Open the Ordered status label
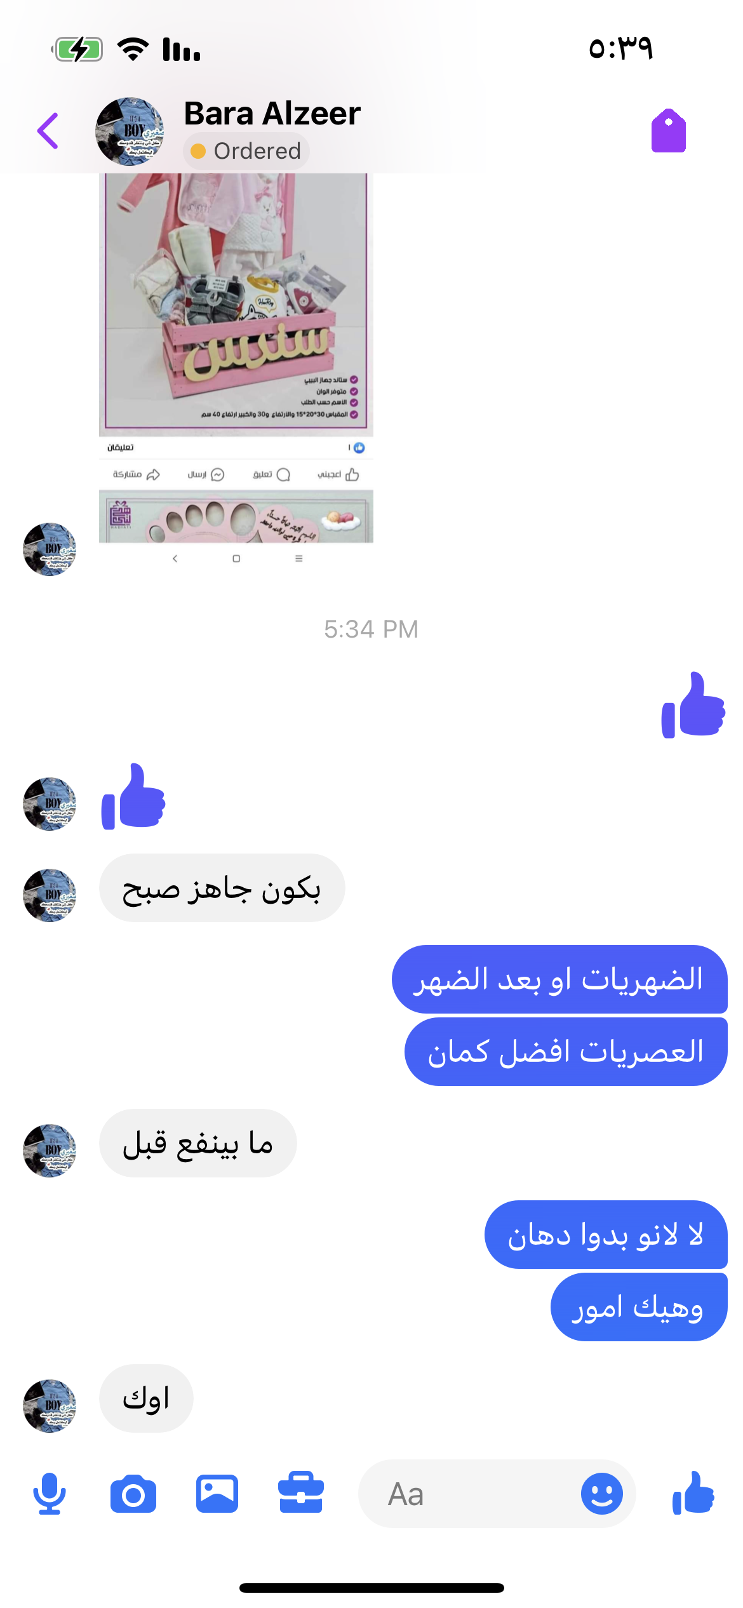743x1608 pixels. (x=246, y=151)
